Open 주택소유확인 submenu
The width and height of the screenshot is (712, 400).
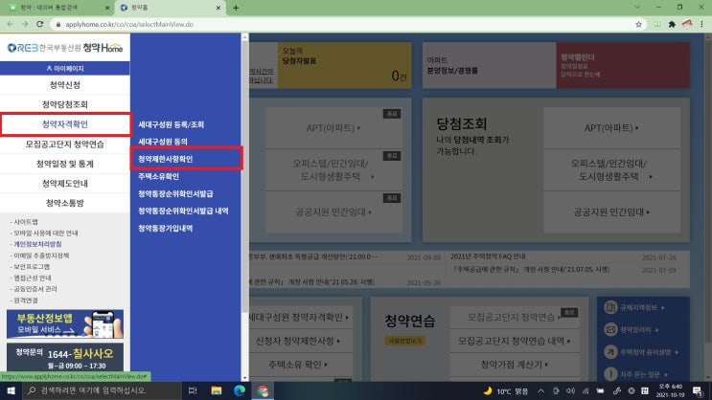pos(158,176)
